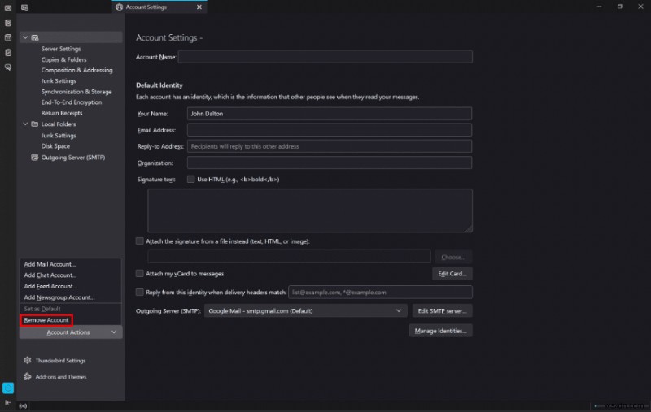
Task: Click the highlighted Settings spaces-toolbar icon
Action: point(8,388)
